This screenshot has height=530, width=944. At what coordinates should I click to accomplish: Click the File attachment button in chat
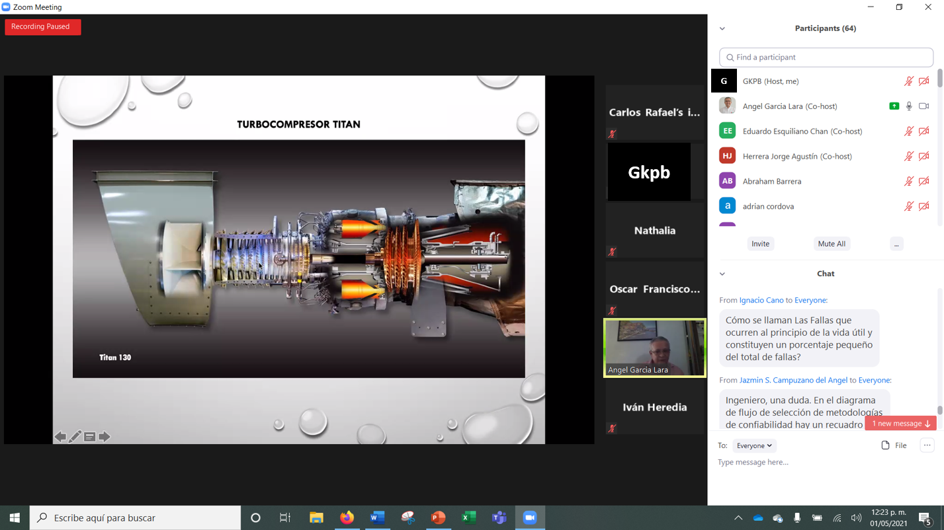894,445
